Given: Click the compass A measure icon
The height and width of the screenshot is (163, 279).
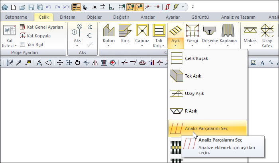Looking at the screenshot, I should click(39, 63).
